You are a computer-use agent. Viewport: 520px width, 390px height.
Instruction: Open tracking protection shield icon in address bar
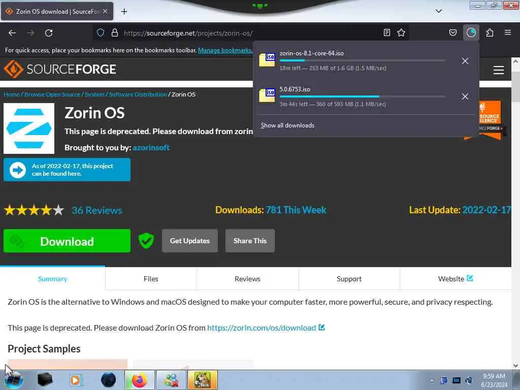coord(101,32)
